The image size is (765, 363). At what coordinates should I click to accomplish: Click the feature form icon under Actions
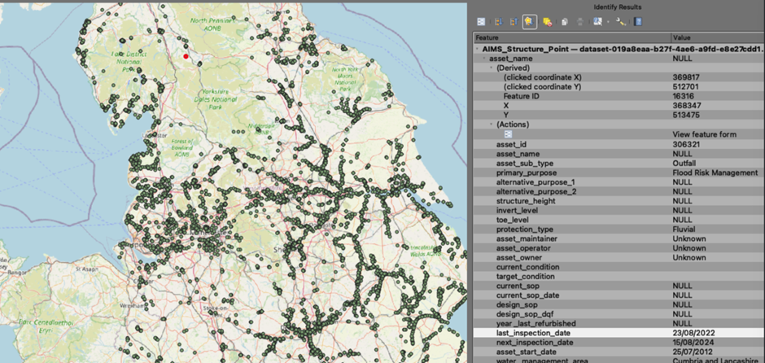508,134
